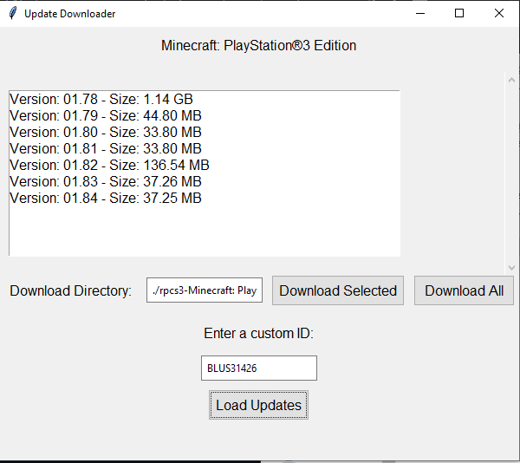
Task: Click the feather icon in the title bar
Action: point(13,13)
